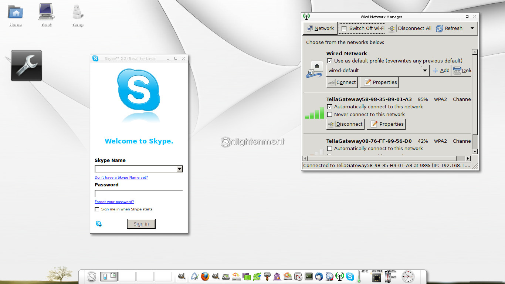Enable auto-connect for TeliaGateway08-76-FF-99-56-D0
This screenshot has width=505, height=284.
(330, 148)
